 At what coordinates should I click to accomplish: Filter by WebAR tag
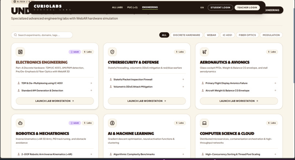pos(212,35)
